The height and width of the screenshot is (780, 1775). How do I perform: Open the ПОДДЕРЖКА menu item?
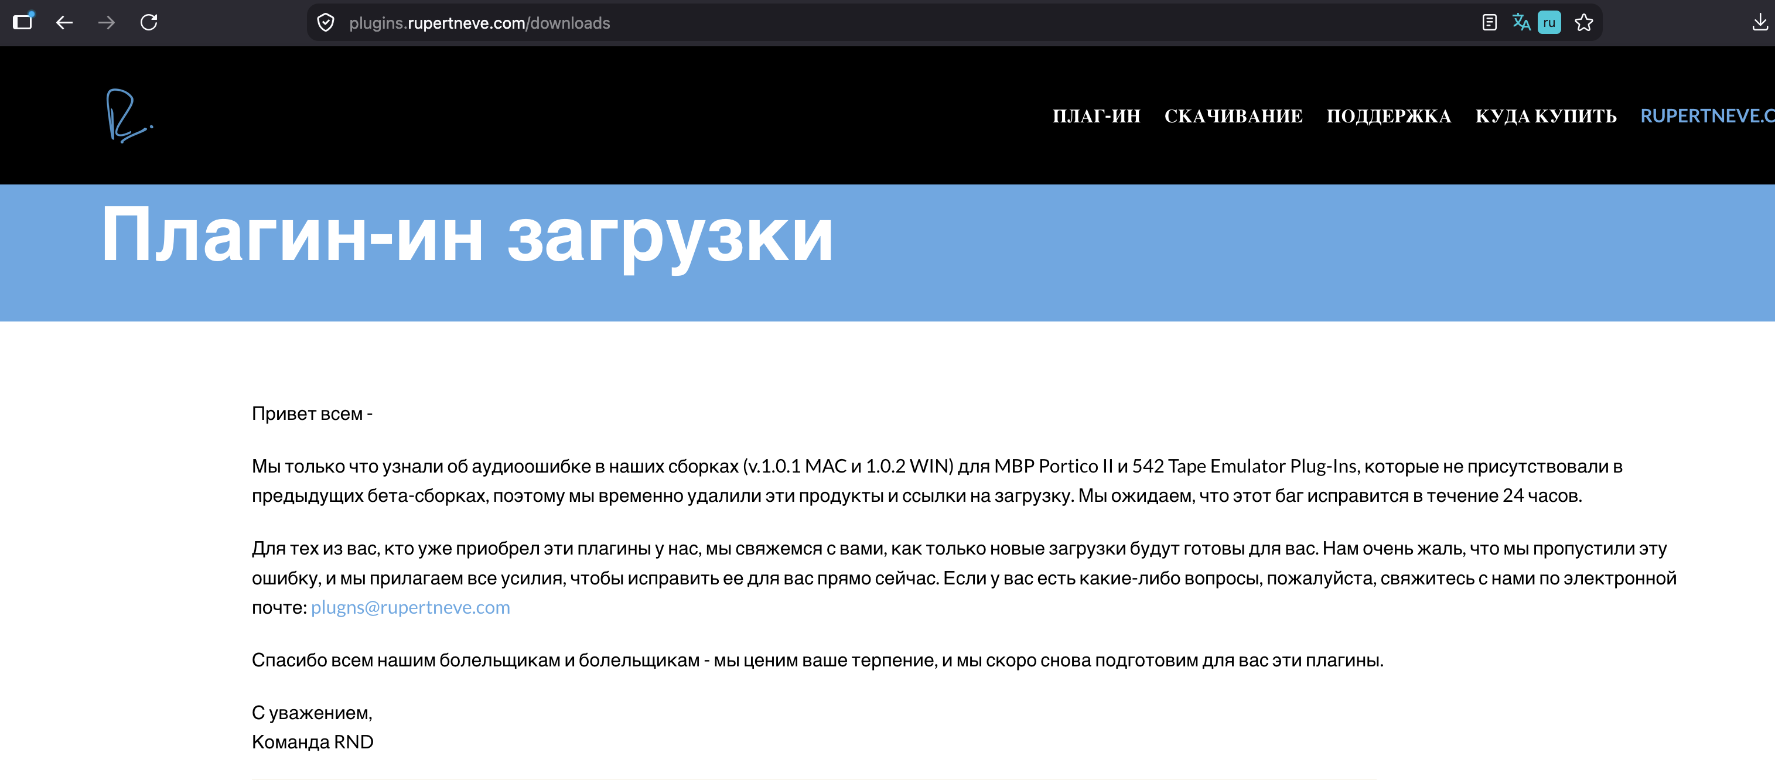click(x=1388, y=116)
